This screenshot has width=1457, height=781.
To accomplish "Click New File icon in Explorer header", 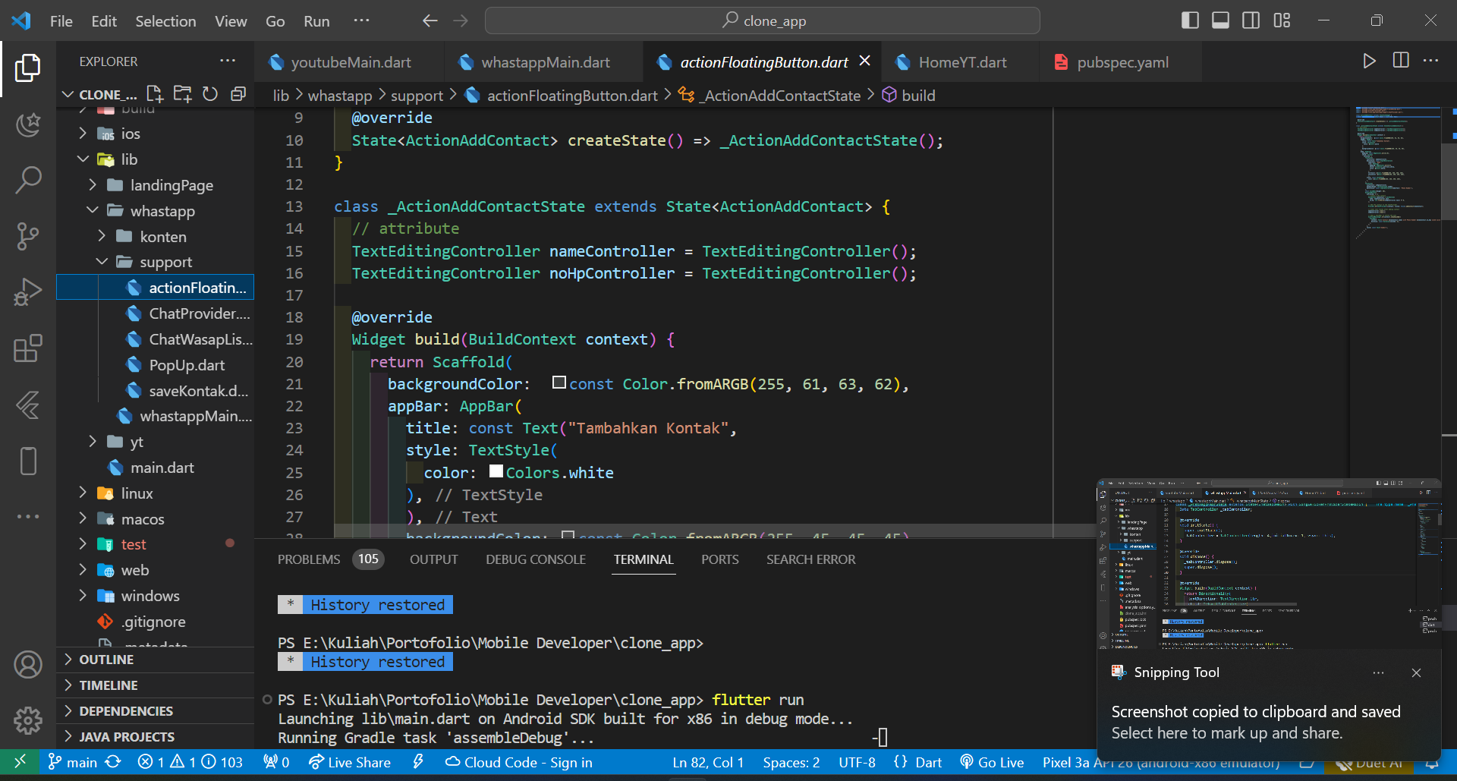I will pyautogui.click(x=155, y=94).
